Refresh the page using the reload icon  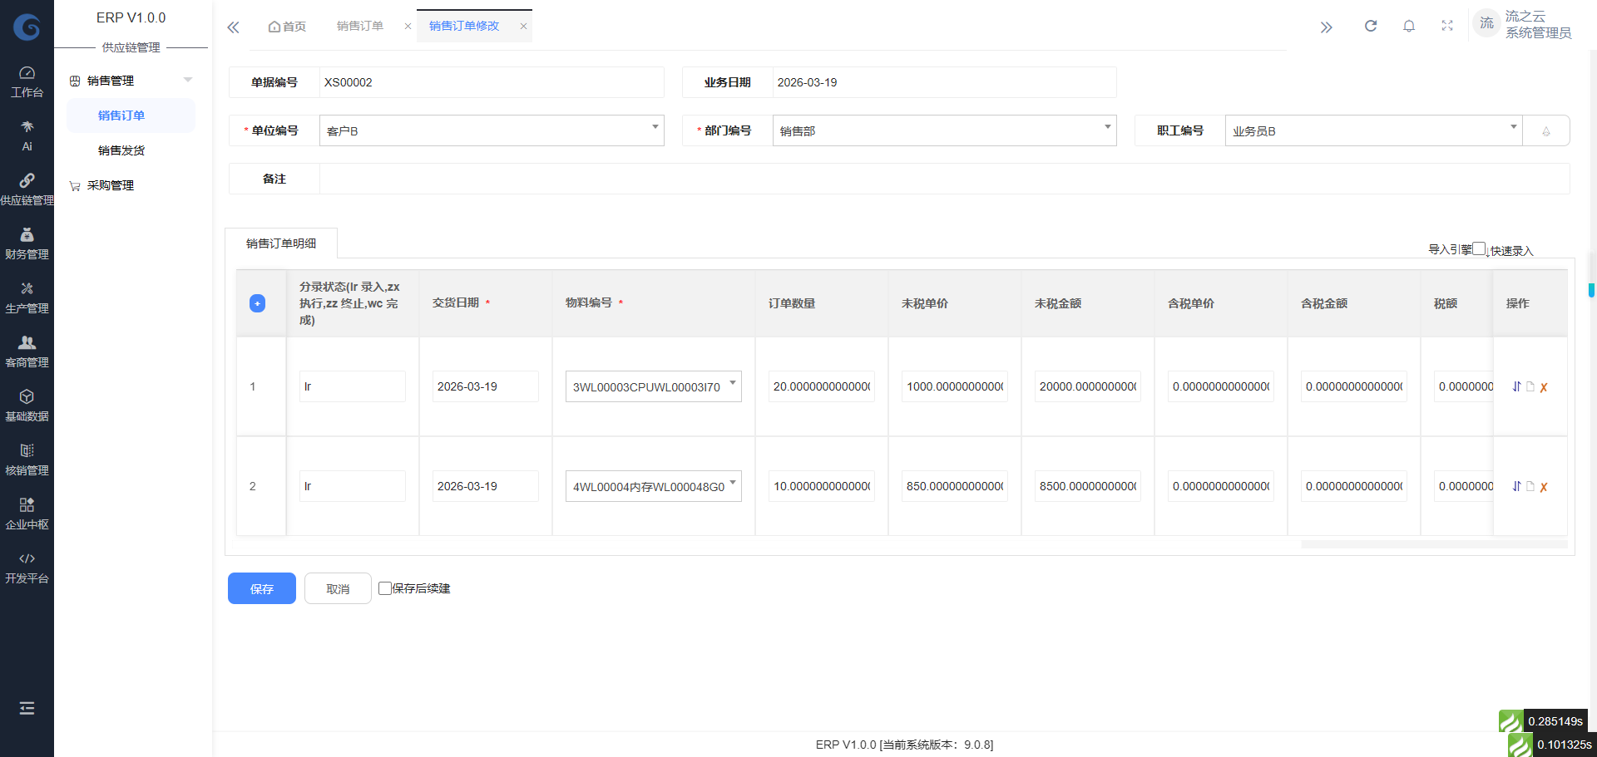1371,25
